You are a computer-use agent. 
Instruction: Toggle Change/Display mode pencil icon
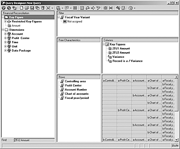click(98, 8)
